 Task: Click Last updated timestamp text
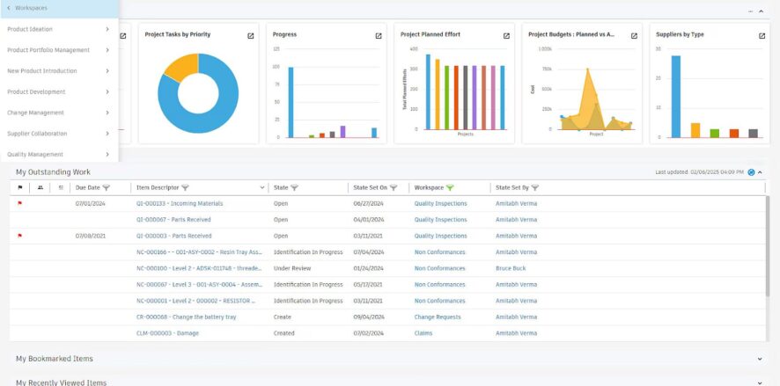(x=699, y=172)
